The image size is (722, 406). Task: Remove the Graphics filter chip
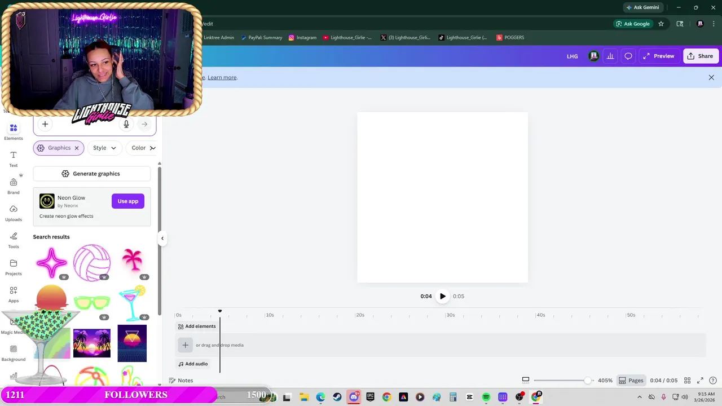(77, 148)
